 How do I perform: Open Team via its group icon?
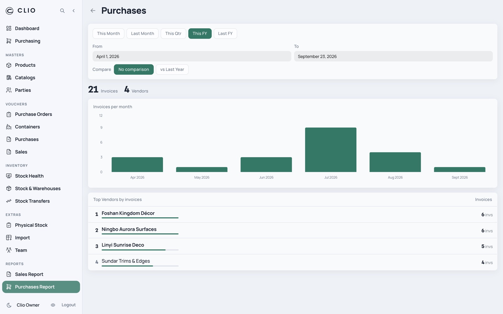(9, 250)
